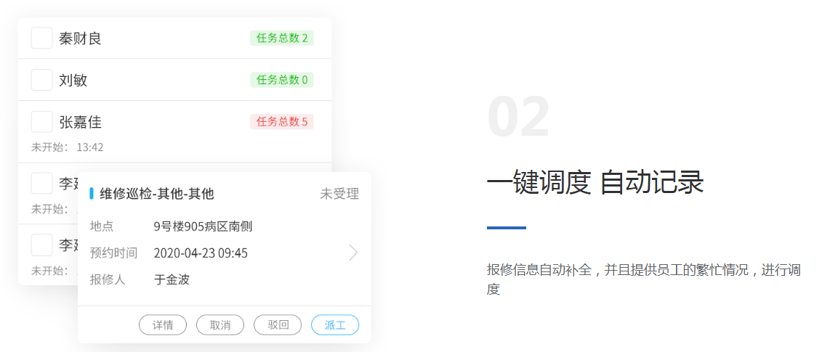Dispatch the order with the 派工 button
Screen dimensions: 830x352
335,325
